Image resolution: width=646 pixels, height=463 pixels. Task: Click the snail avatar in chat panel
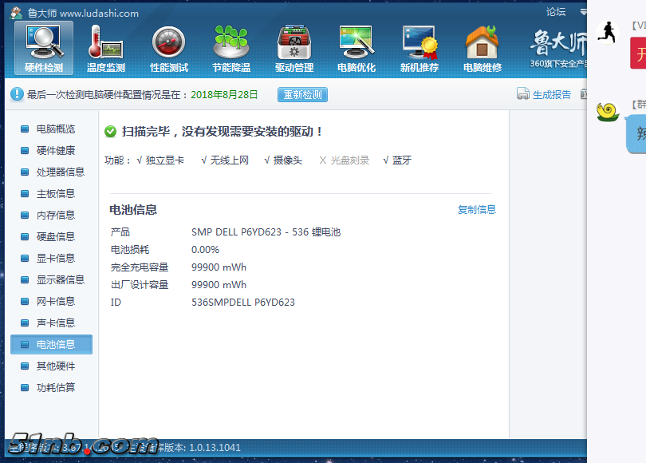[x=608, y=111]
